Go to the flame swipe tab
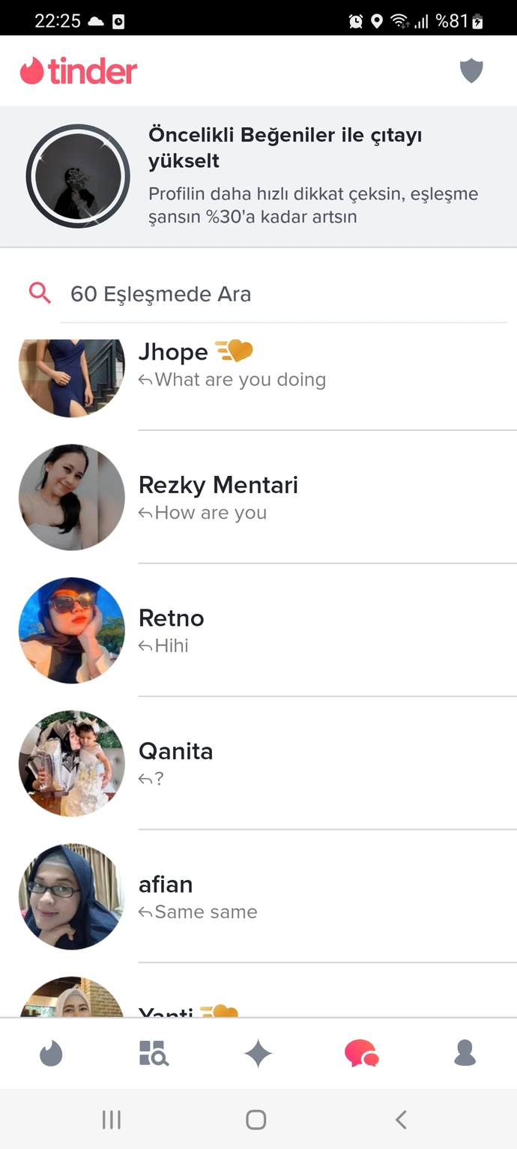 [x=51, y=1054]
